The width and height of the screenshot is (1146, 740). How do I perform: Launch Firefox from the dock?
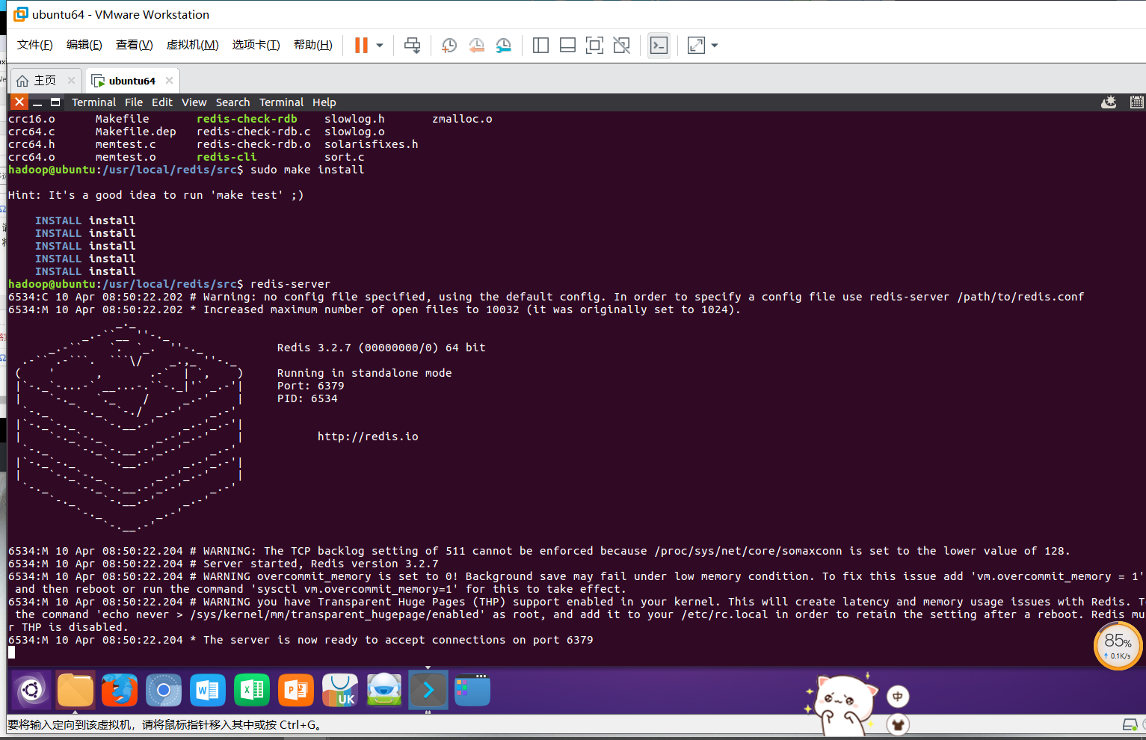120,690
